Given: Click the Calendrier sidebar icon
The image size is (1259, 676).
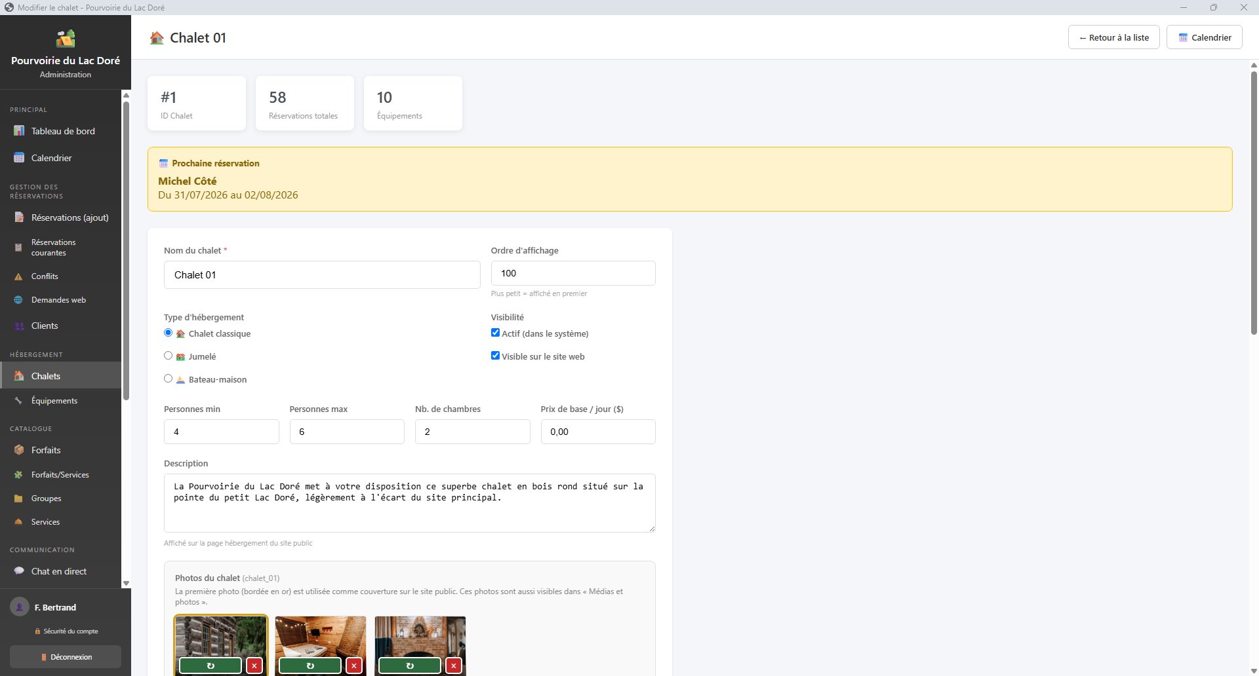Looking at the screenshot, I should 19,158.
